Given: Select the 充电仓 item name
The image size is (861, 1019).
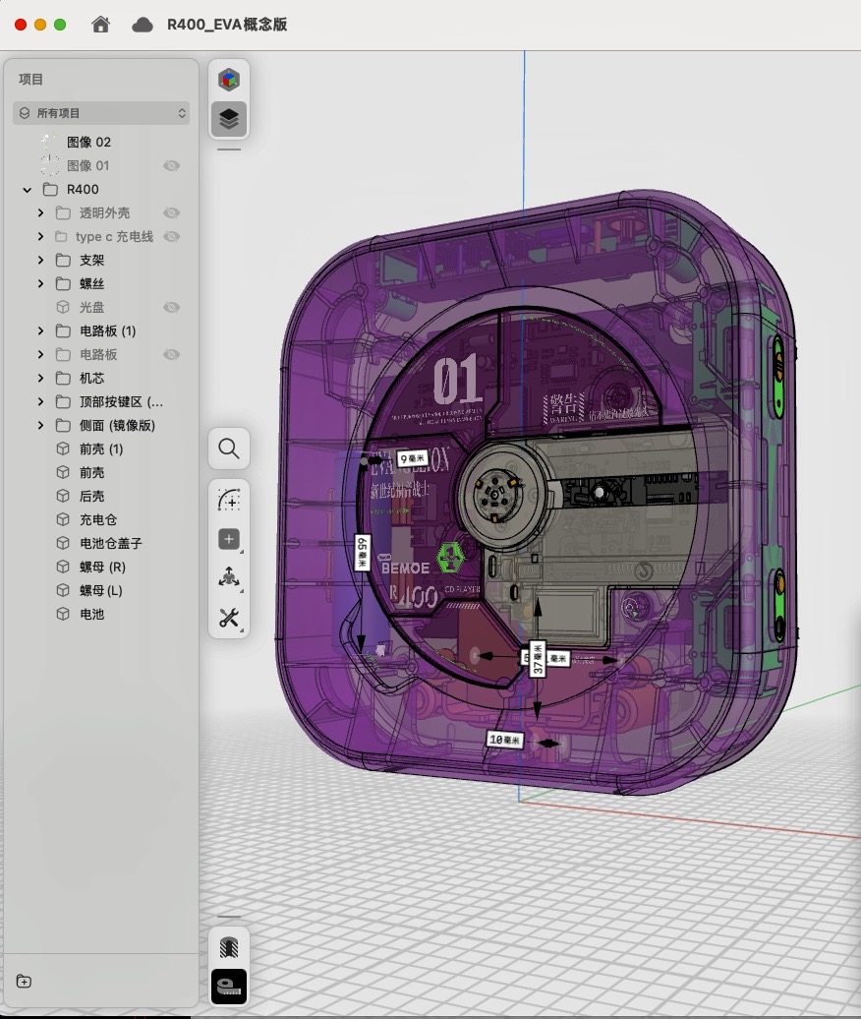Looking at the screenshot, I should [x=98, y=519].
